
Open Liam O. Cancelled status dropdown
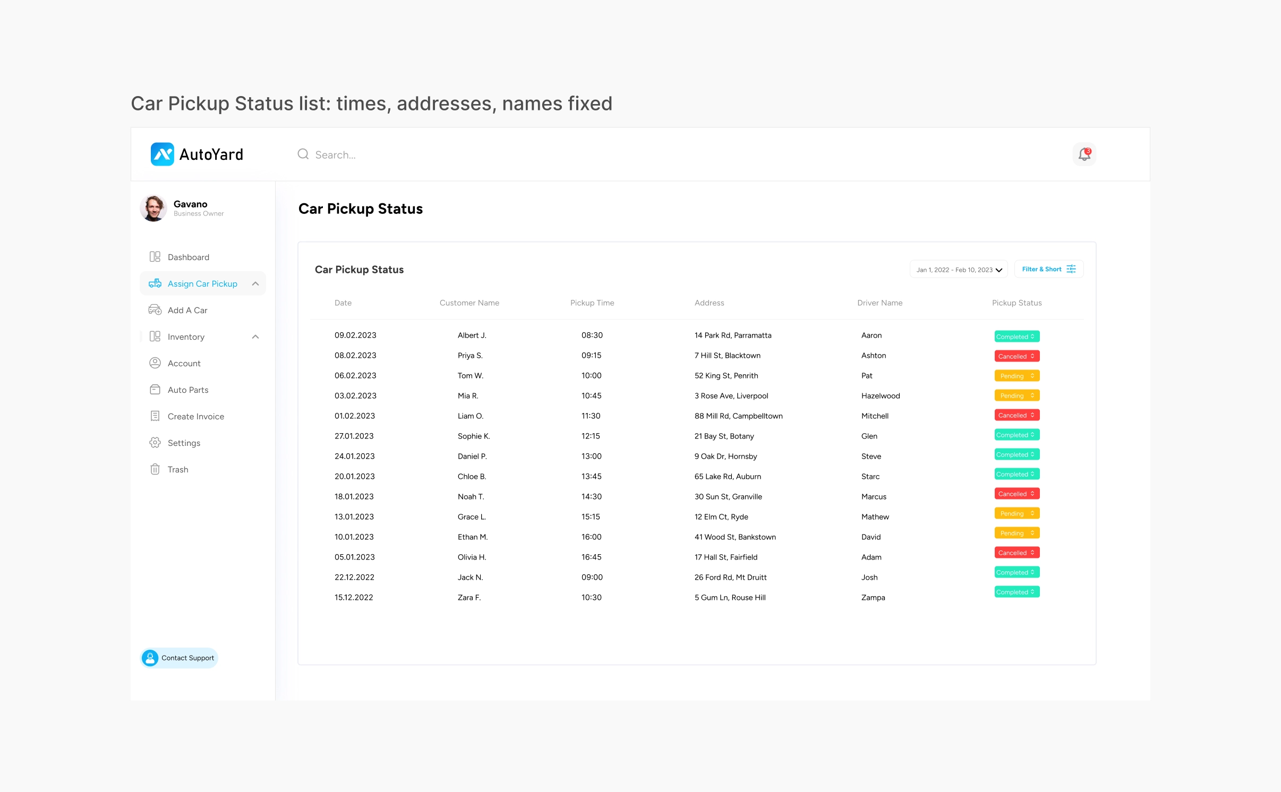tap(1017, 415)
